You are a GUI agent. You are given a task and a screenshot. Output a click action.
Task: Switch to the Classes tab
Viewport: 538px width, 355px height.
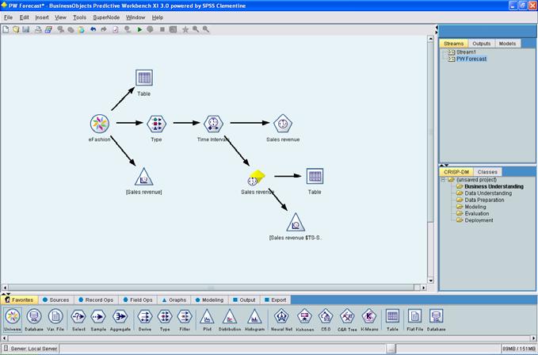pos(487,172)
